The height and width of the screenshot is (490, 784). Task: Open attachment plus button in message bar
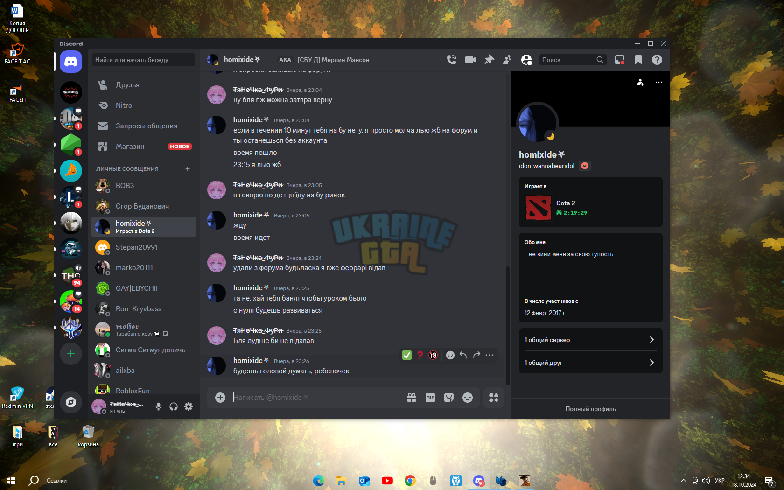pos(220,398)
